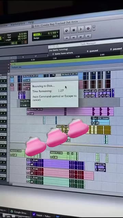123x218 pixels.
Task: Open the Grid value dropdown arrow
Action: click(x=58, y=33)
